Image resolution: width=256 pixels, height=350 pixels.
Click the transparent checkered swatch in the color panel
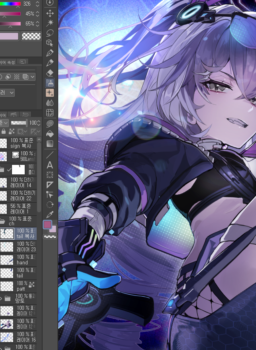31,36
